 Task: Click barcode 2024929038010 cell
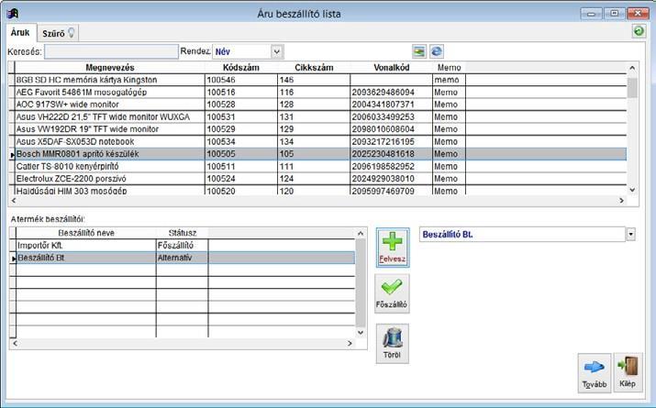[391, 179]
